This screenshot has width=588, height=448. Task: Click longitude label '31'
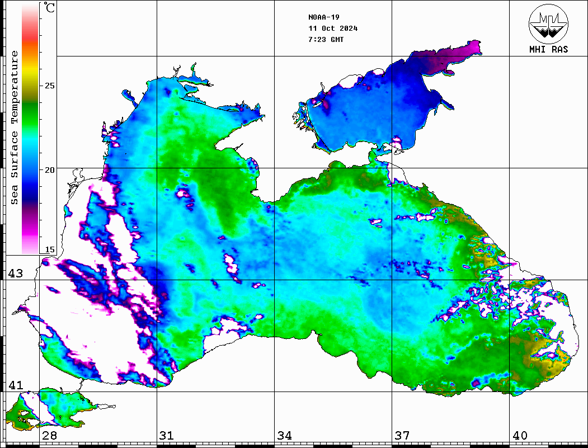(x=167, y=435)
